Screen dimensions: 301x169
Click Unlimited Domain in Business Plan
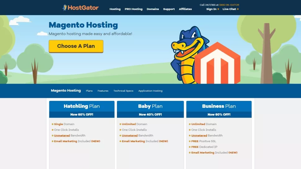(204, 124)
